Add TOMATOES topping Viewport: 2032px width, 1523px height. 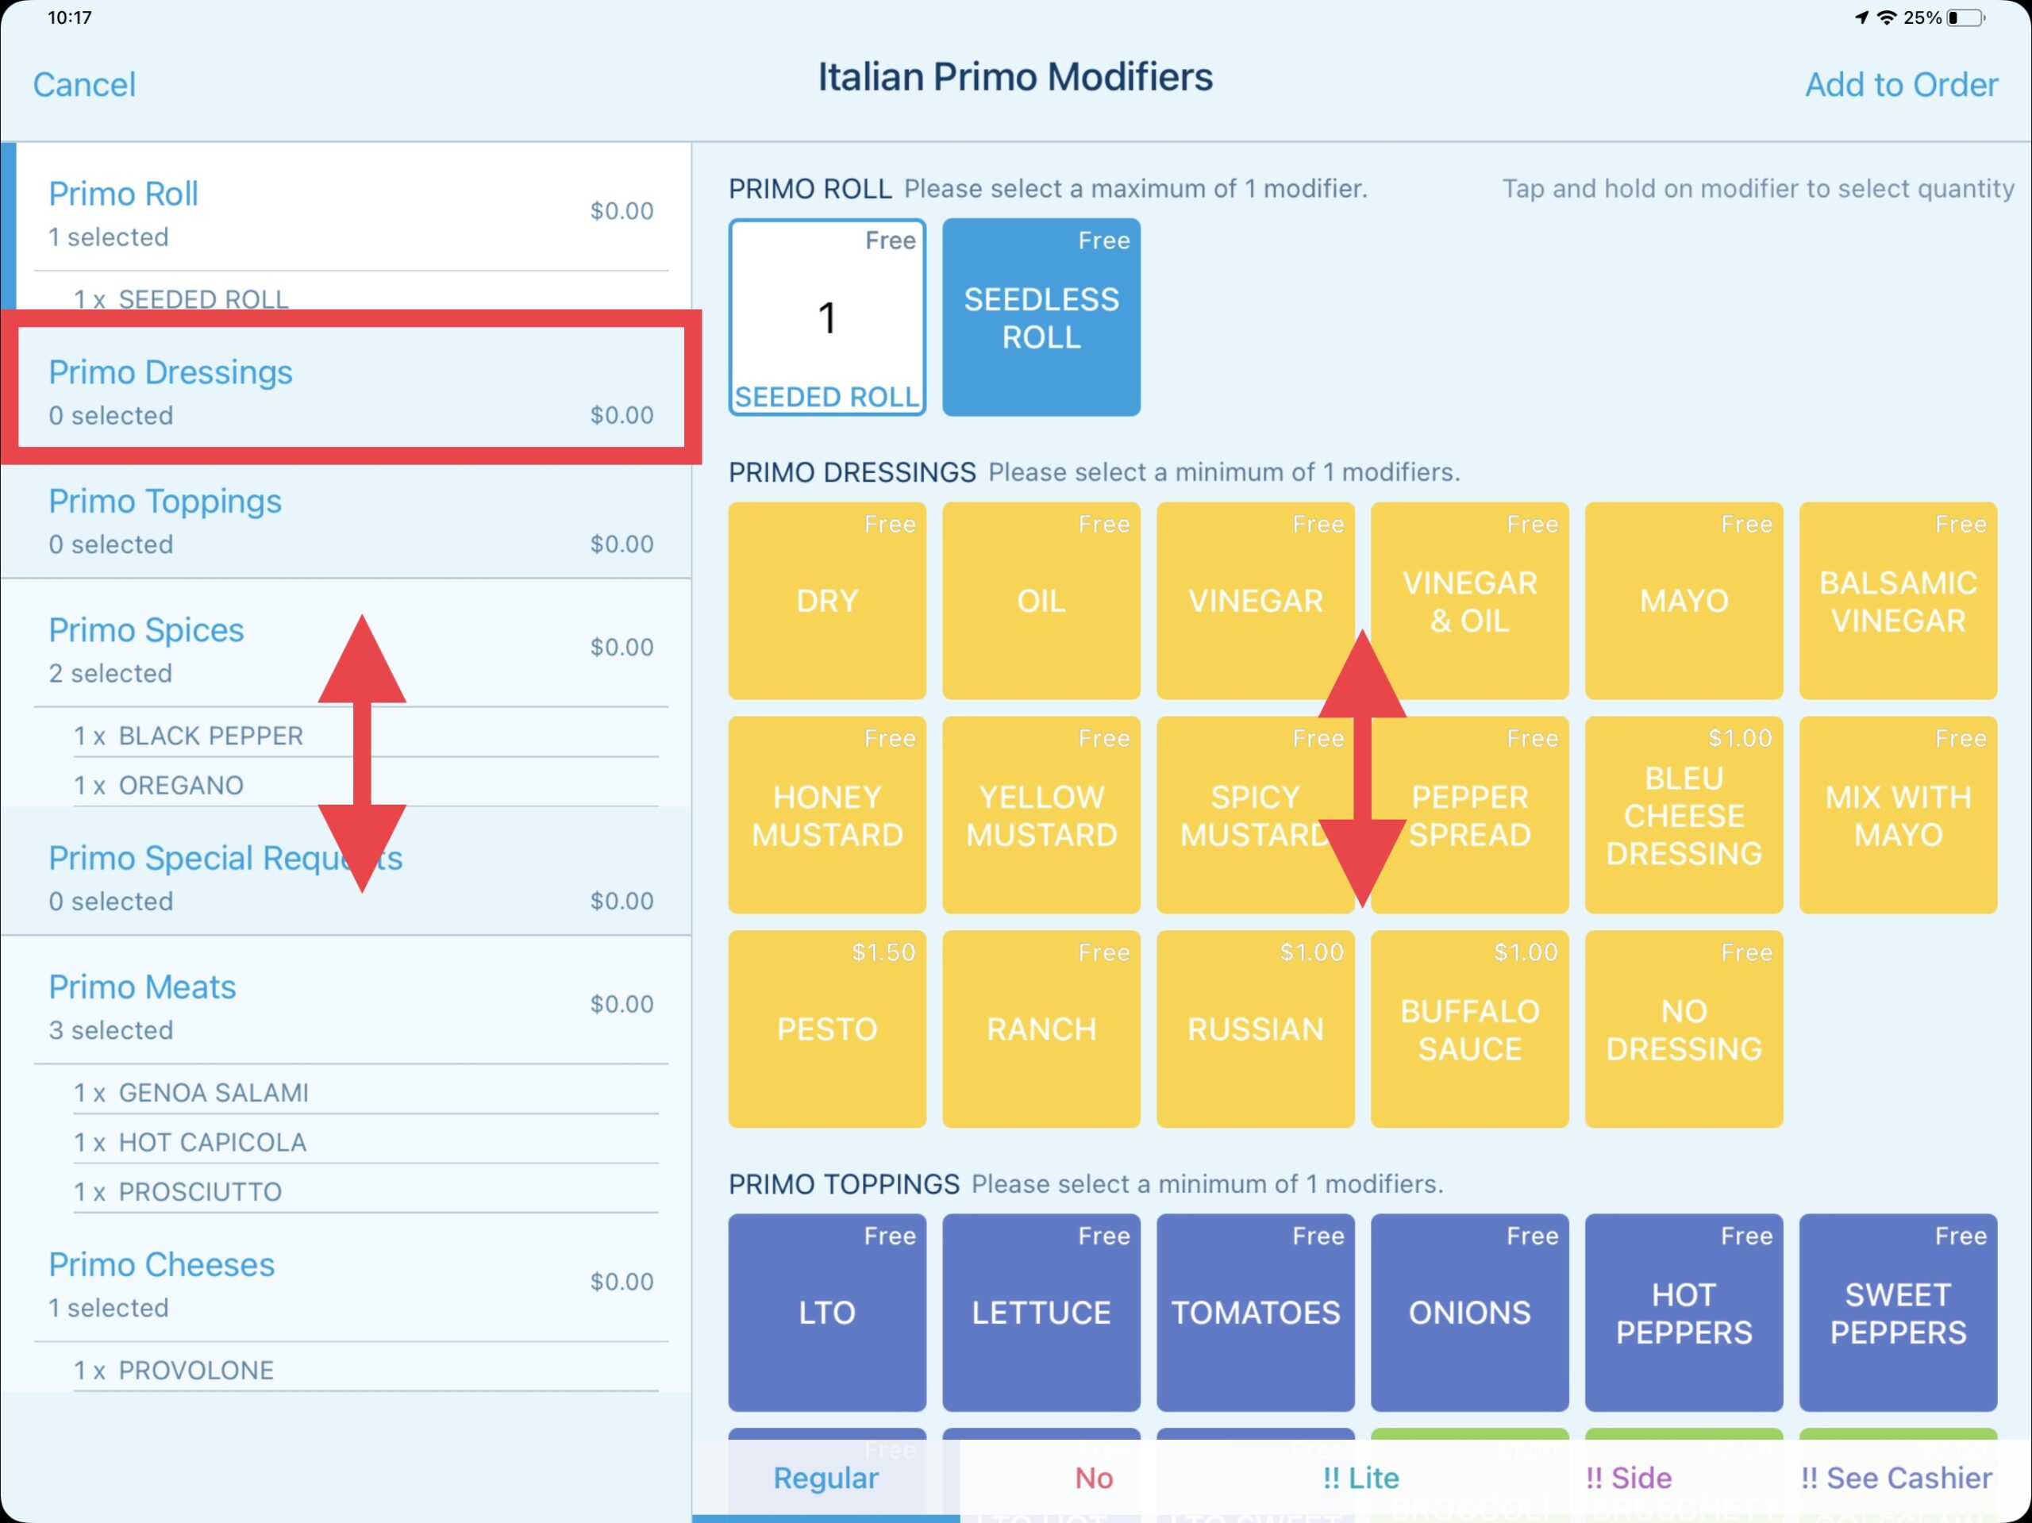click(x=1255, y=1312)
